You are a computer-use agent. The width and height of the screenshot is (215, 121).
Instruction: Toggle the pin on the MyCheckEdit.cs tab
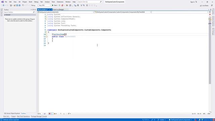pyautogui.click(x=49, y=10)
